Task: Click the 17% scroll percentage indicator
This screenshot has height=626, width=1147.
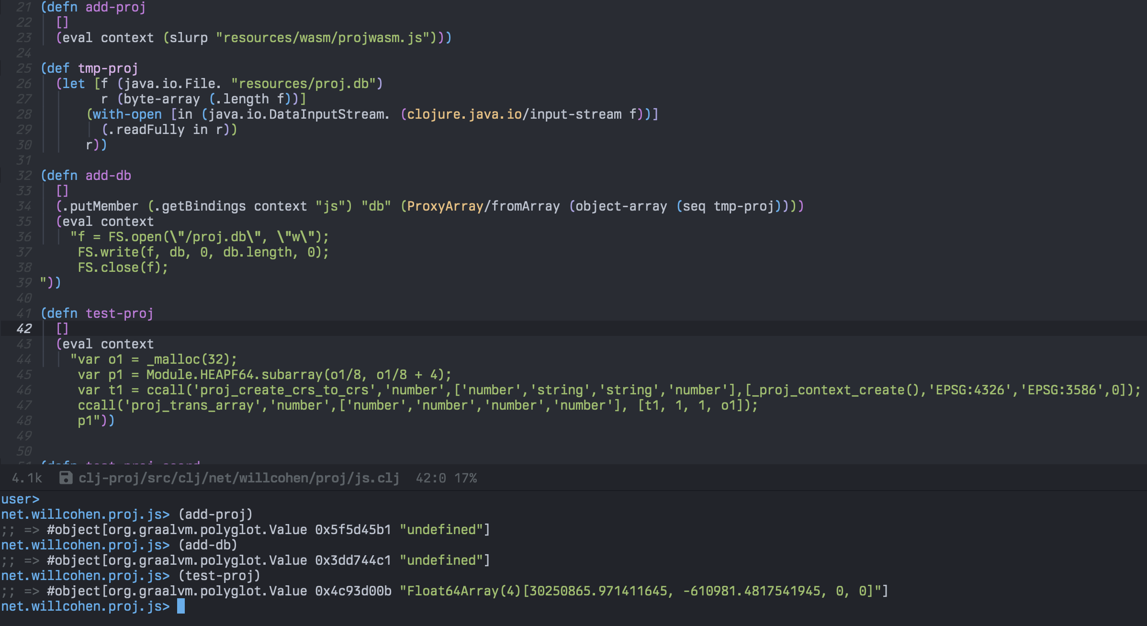Action: click(465, 478)
